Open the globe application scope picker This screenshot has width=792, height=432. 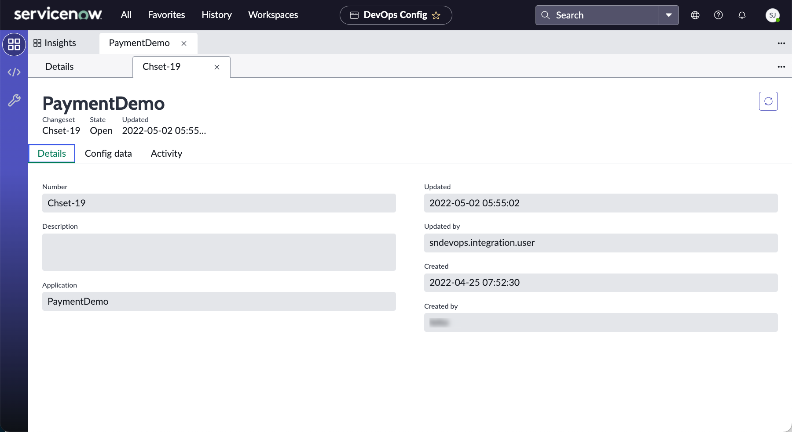[x=695, y=15]
